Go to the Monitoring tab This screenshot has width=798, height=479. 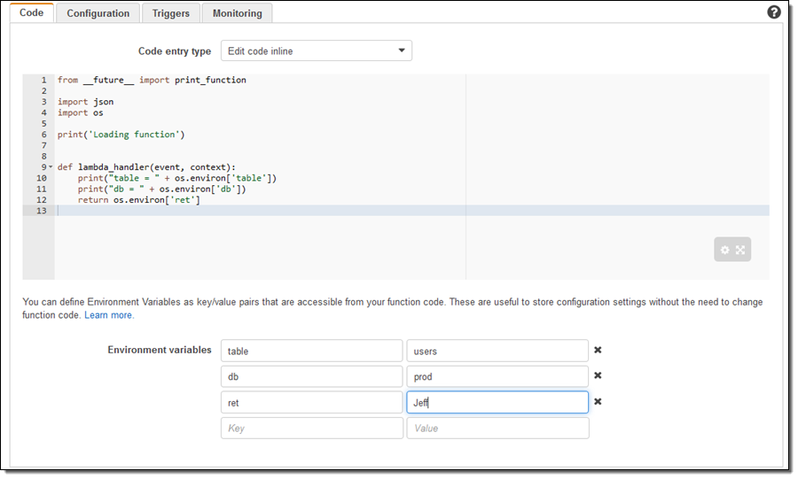point(237,13)
